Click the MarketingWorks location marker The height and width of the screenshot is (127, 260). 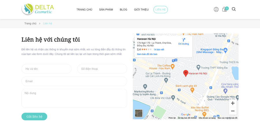click(x=145, y=86)
